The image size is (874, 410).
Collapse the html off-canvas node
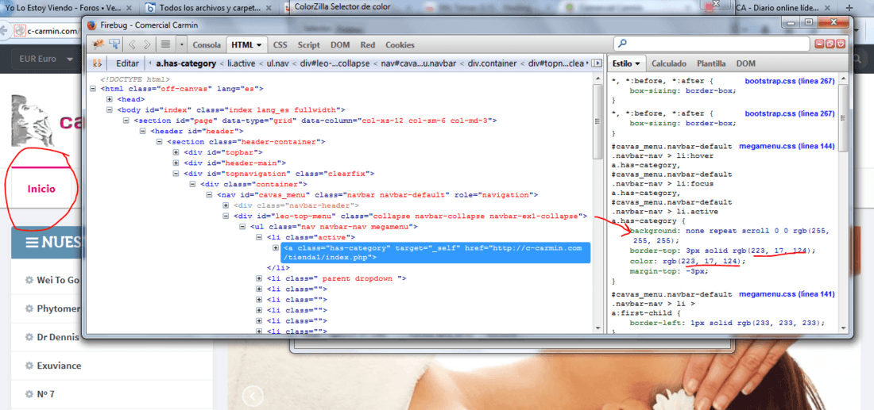point(93,89)
